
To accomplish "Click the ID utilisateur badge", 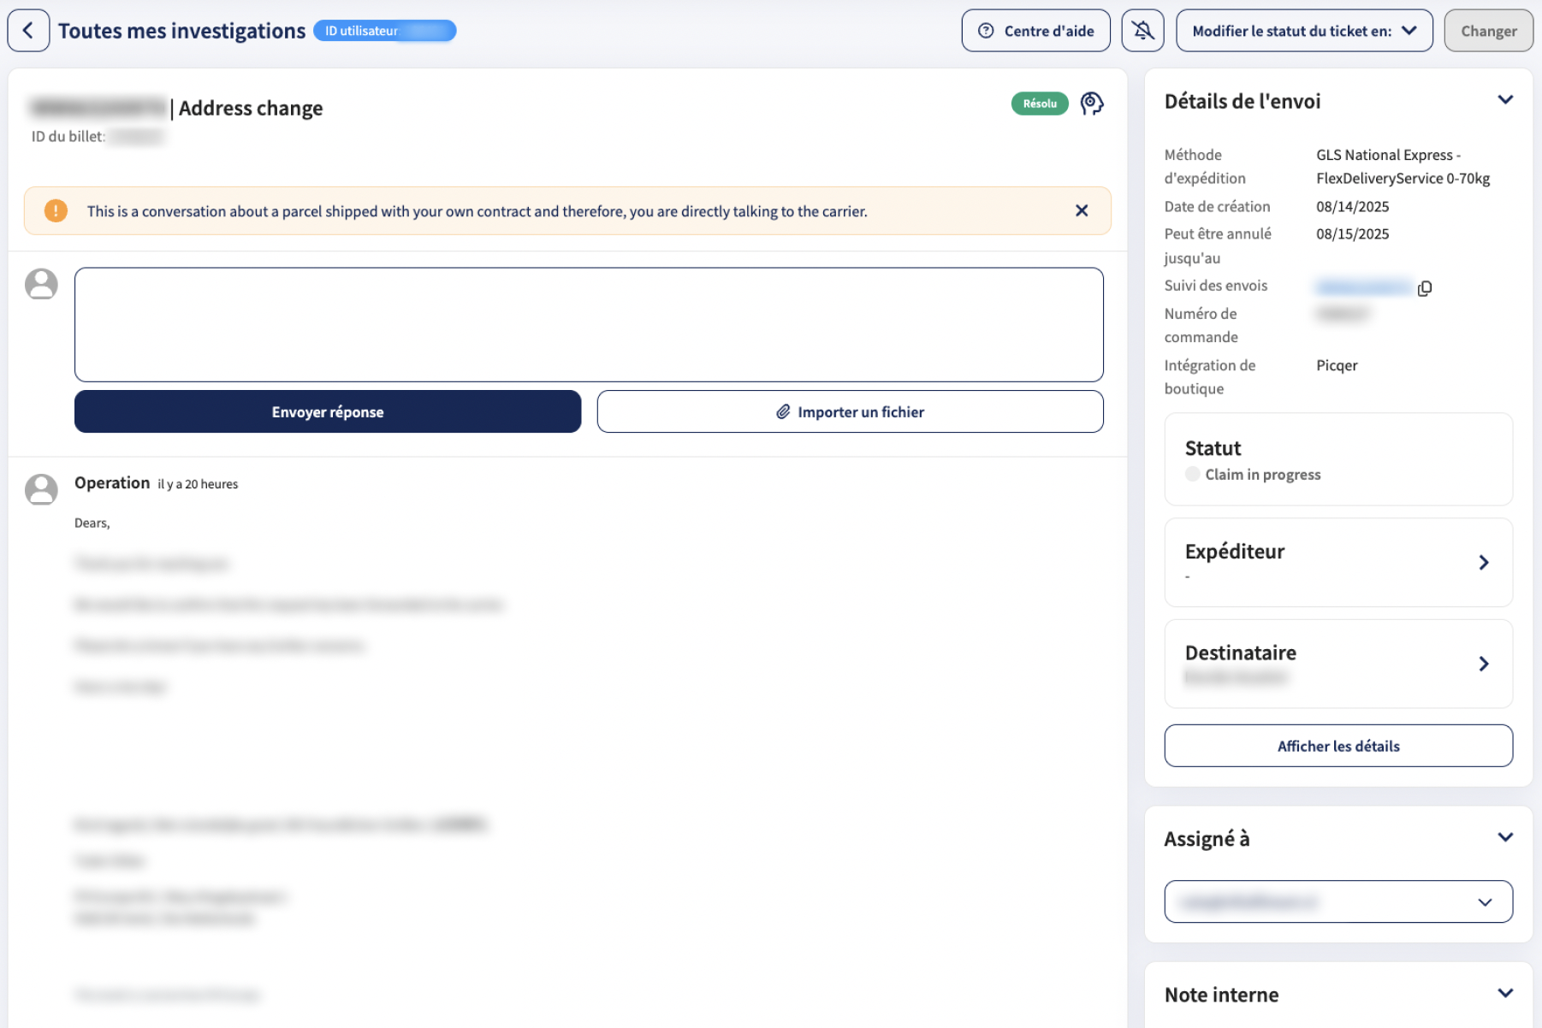I will (x=384, y=31).
